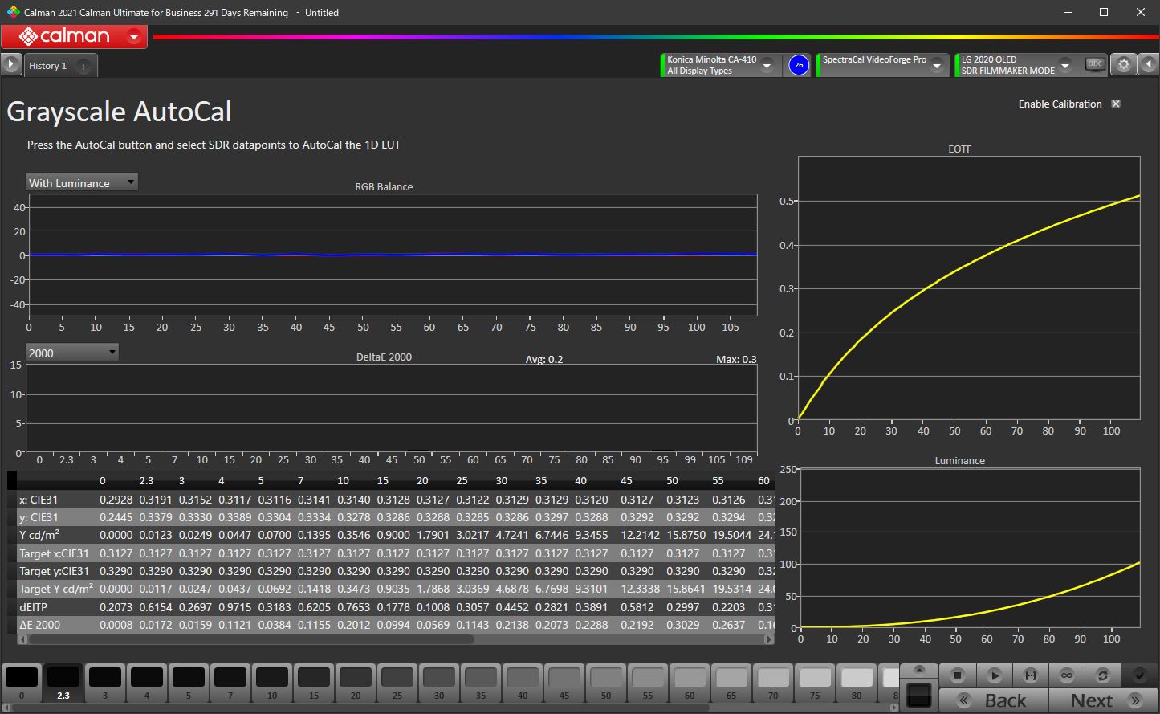Switch to the History 1 tab
The image size is (1160, 714).
[47, 66]
